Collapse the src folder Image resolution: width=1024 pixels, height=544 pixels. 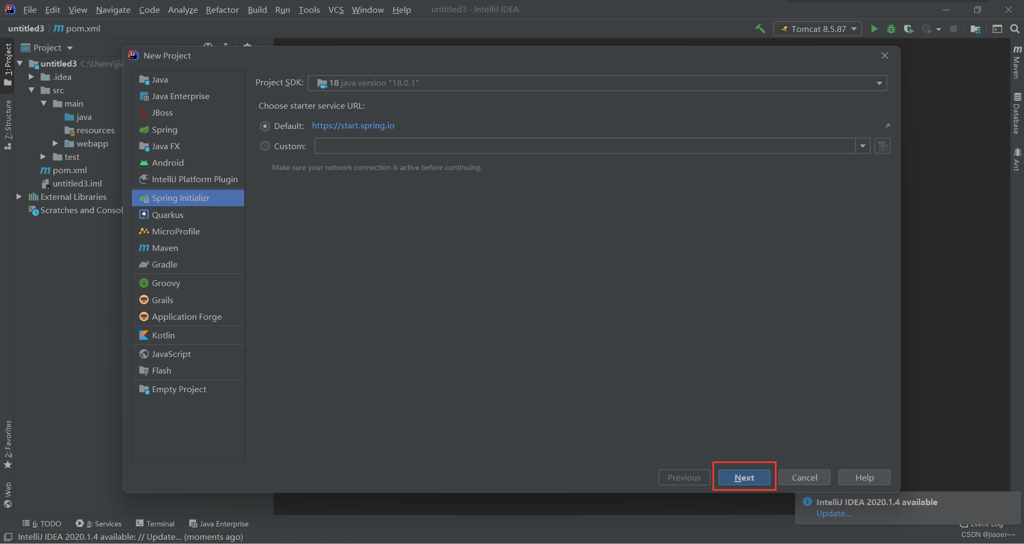pyautogui.click(x=31, y=90)
